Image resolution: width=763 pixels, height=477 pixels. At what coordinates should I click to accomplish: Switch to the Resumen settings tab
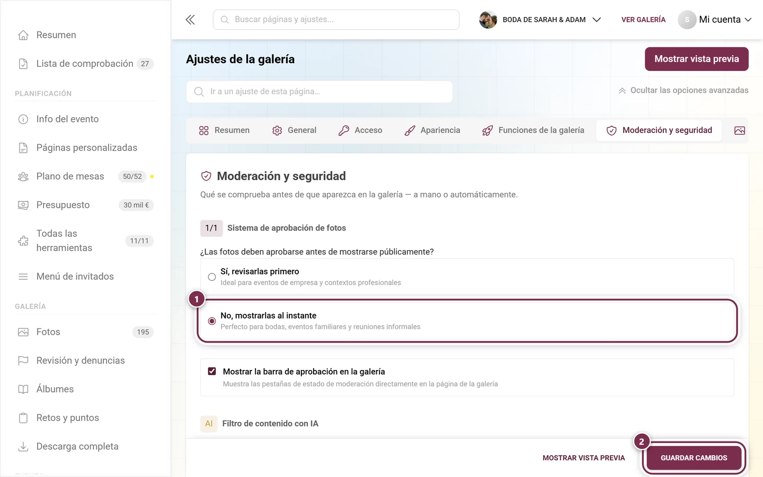[224, 130]
